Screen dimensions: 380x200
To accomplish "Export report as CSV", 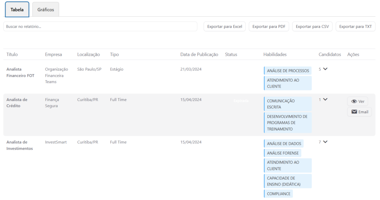I will point(312,26).
